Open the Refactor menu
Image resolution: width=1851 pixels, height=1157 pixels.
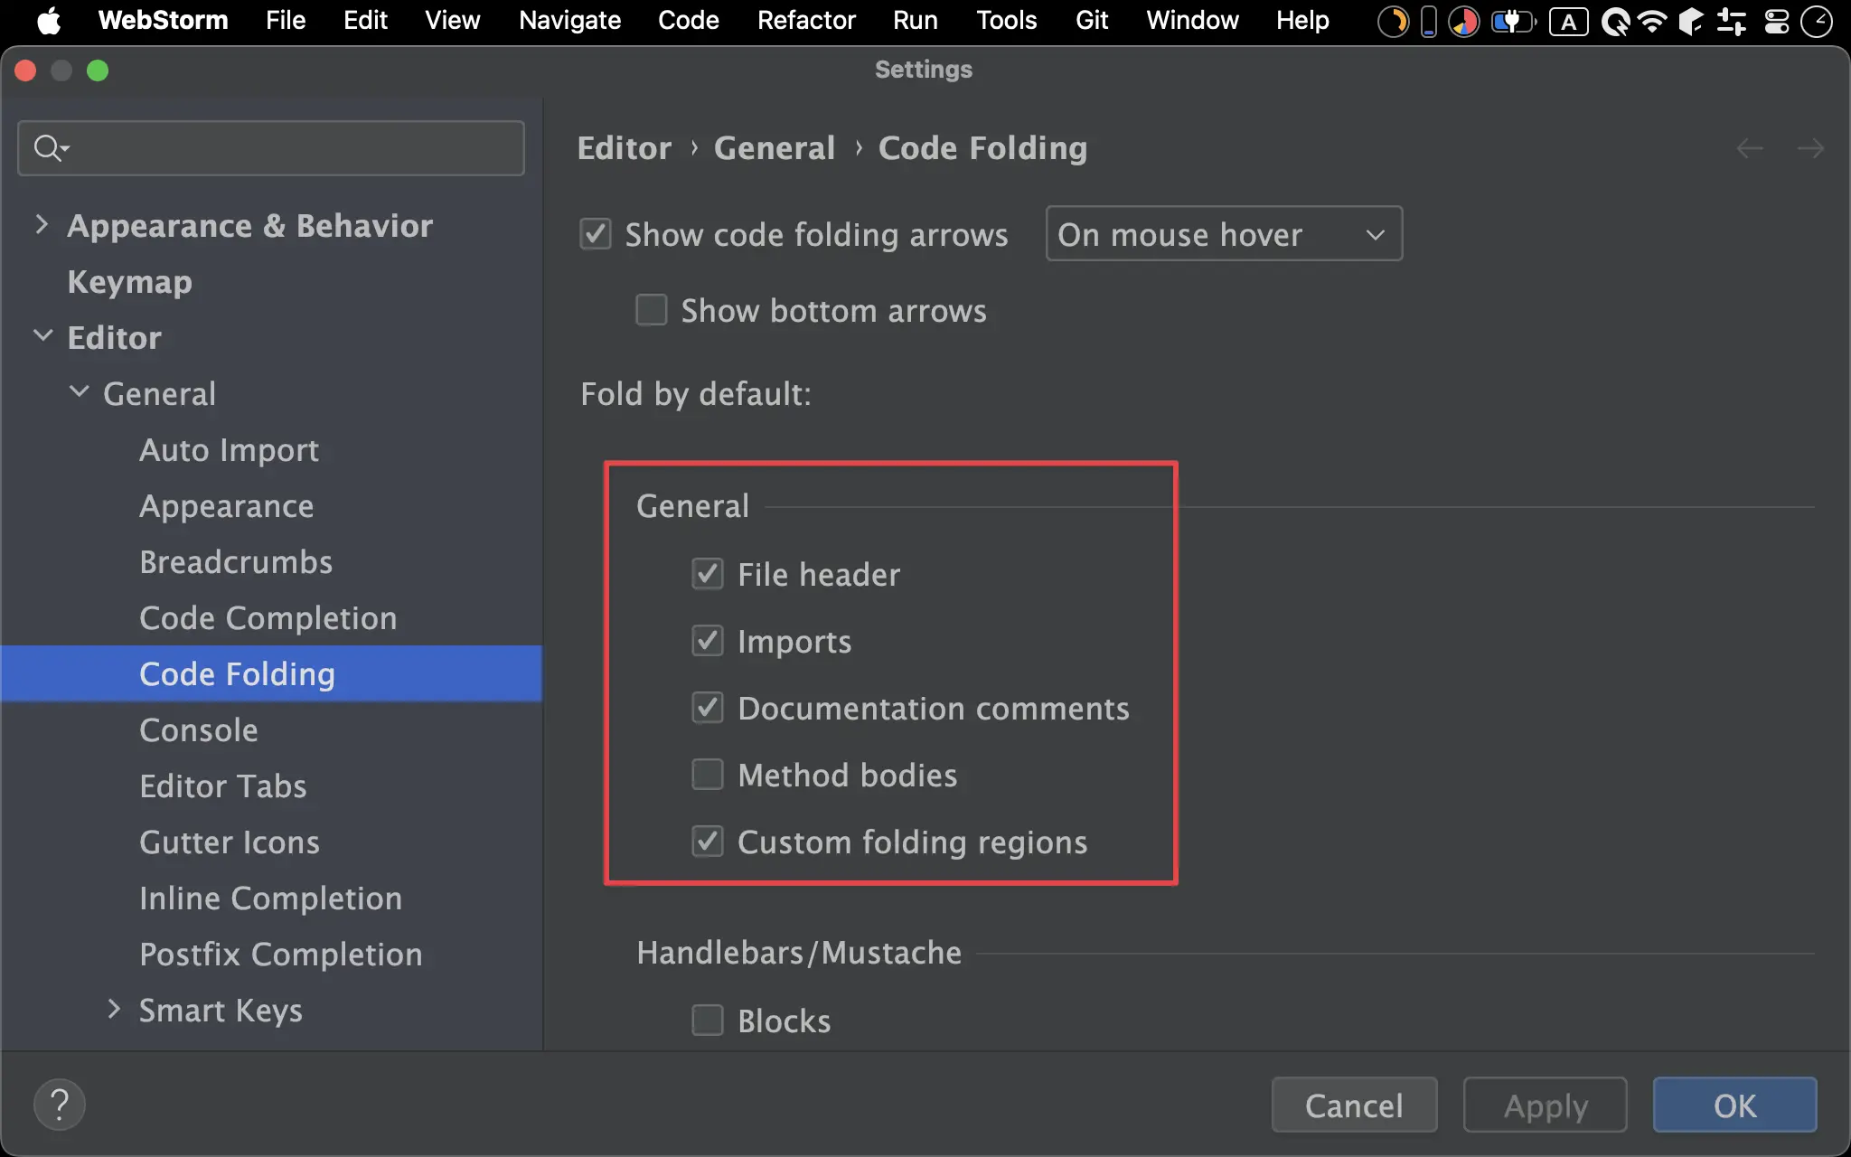pyautogui.click(x=806, y=20)
